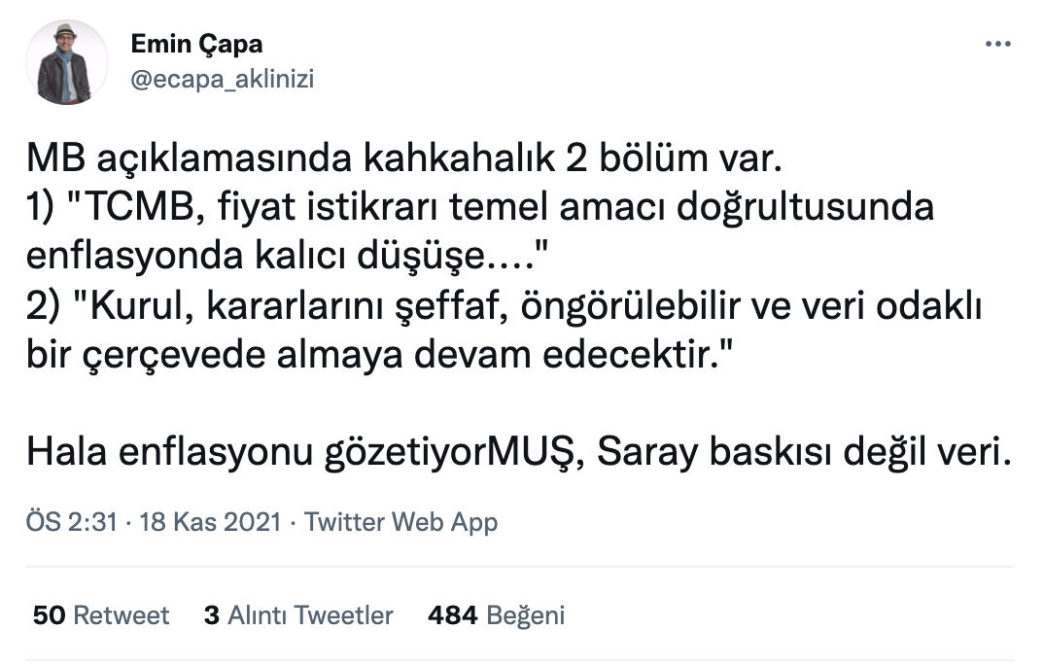The height and width of the screenshot is (665, 1044).
Task: Click the date 18 Kas 2021
Action: (x=212, y=522)
